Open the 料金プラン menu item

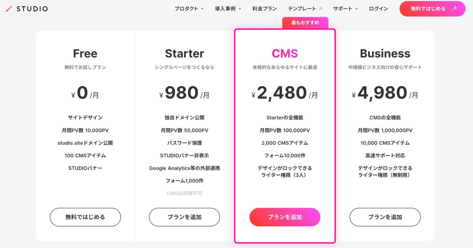[x=264, y=9]
